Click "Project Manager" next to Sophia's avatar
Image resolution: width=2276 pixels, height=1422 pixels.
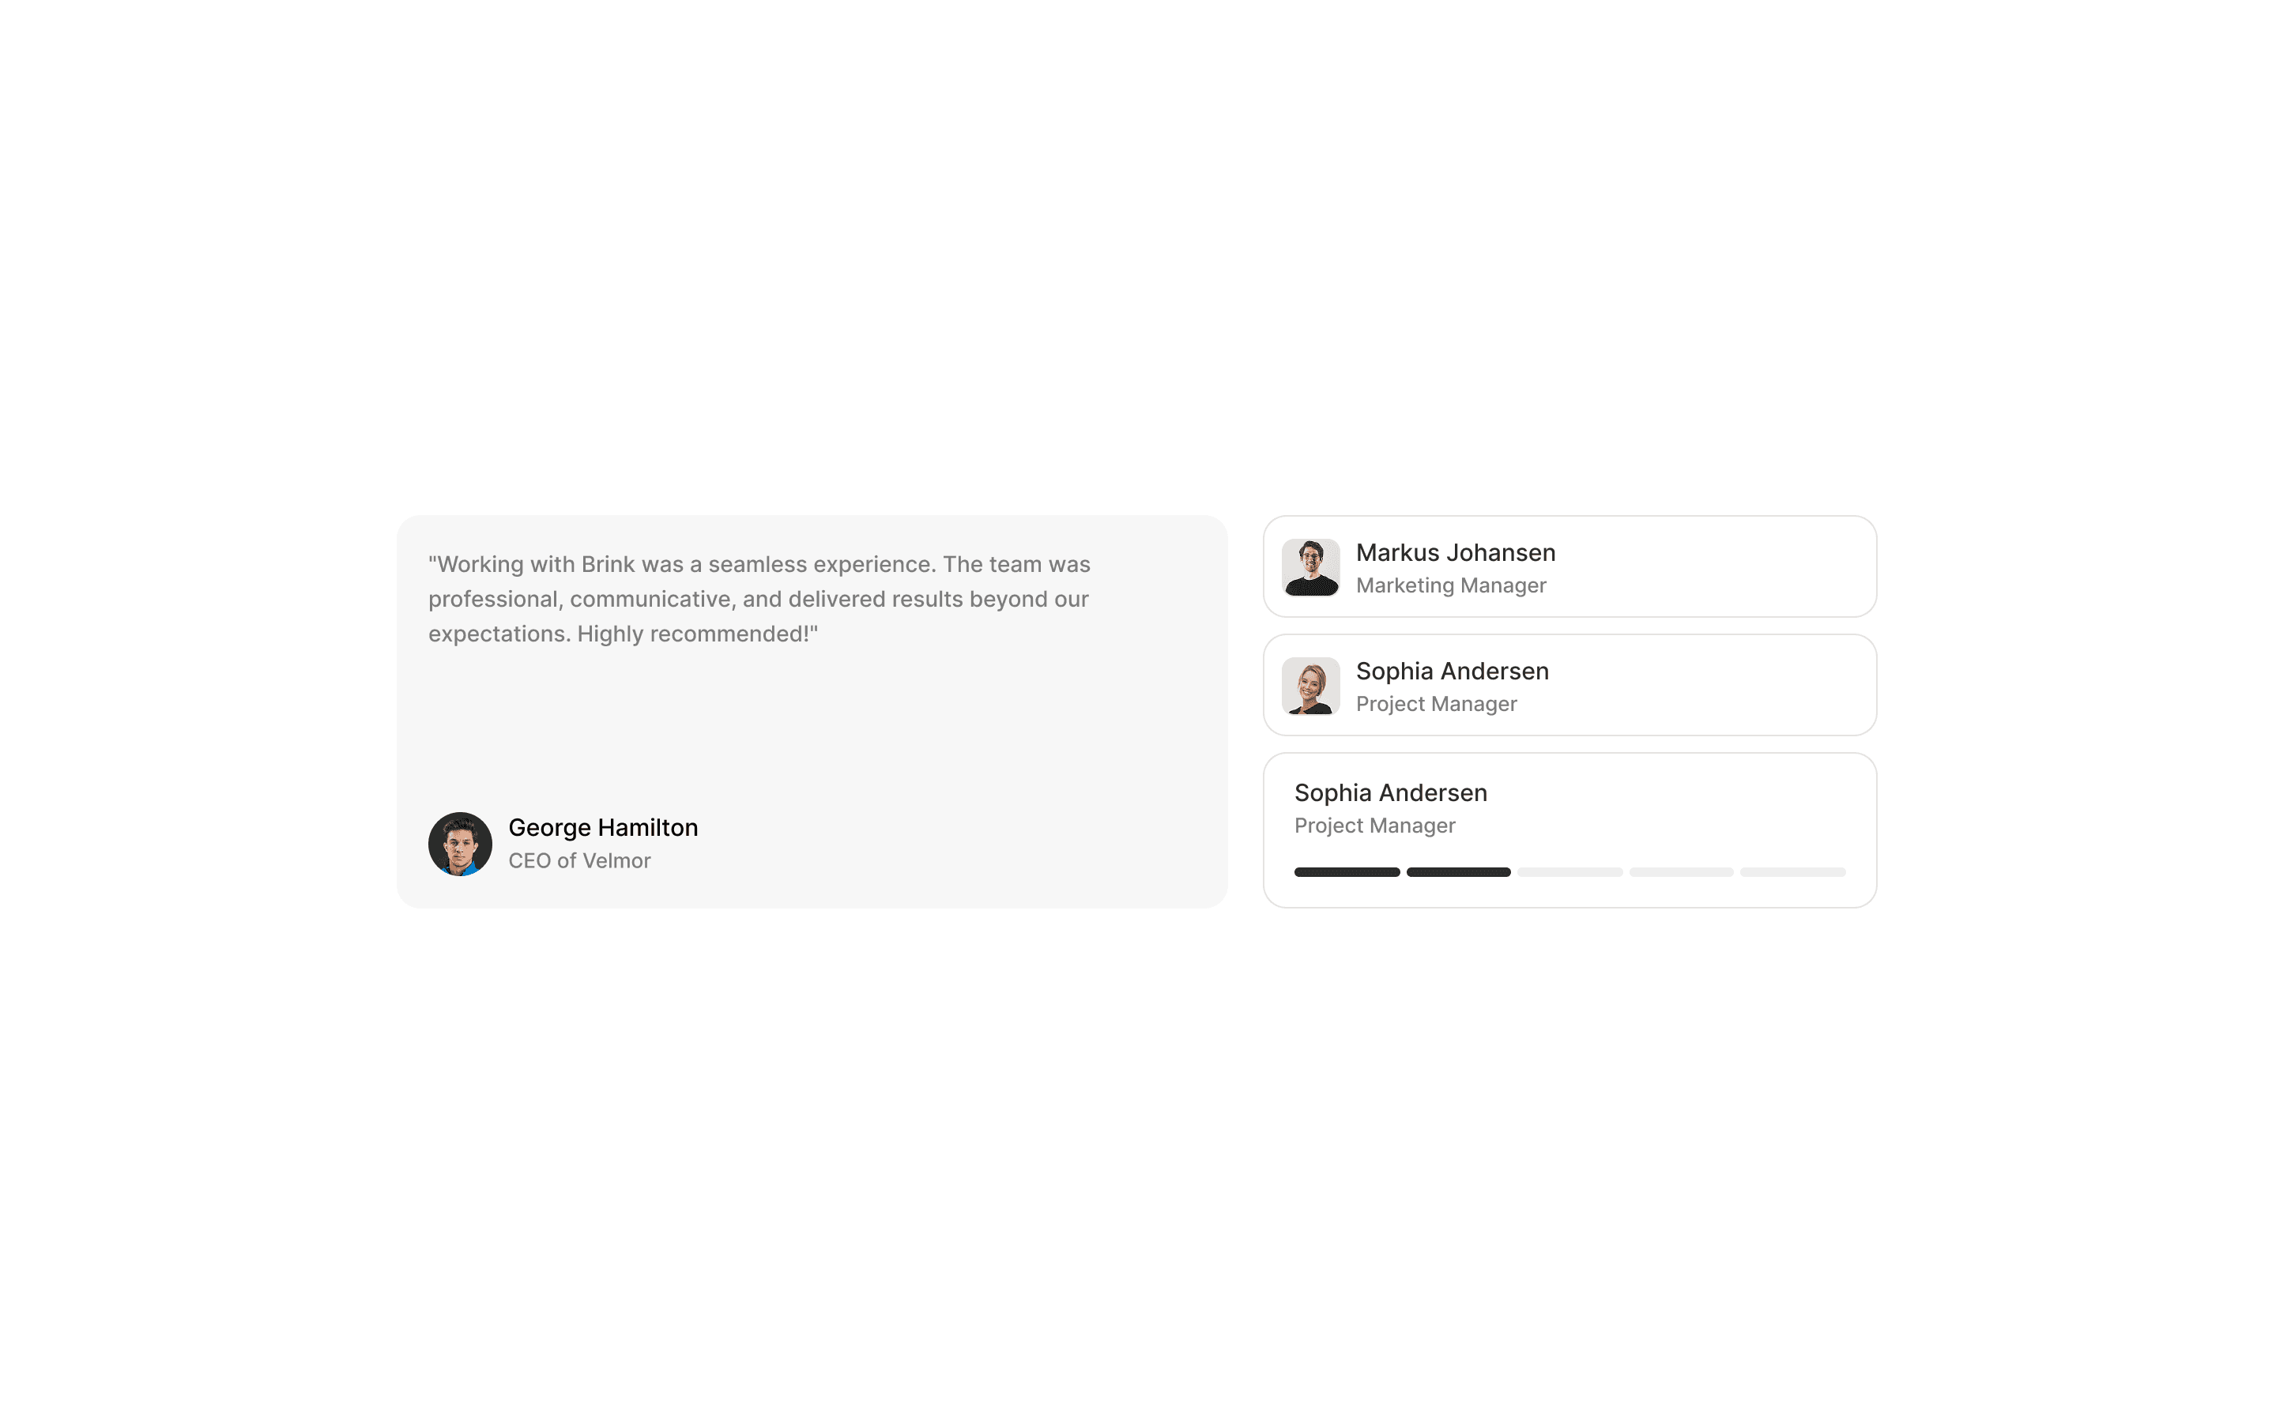coord(1436,703)
